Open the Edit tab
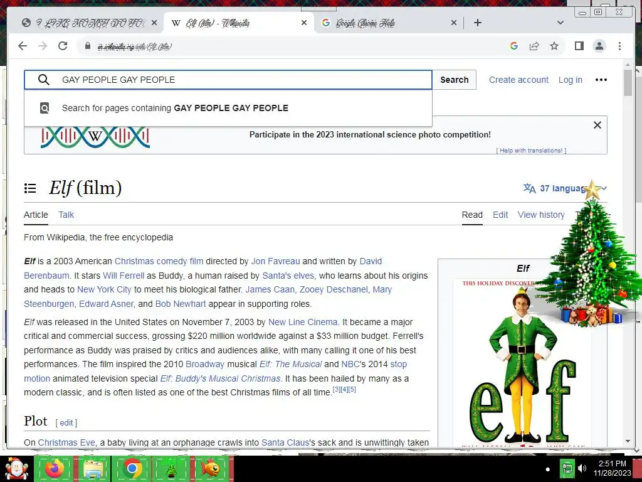 tap(500, 215)
